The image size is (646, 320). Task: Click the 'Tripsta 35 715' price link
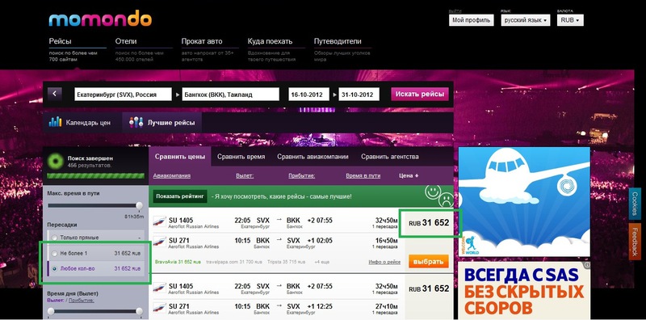pyautogui.click(x=287, y=262)
